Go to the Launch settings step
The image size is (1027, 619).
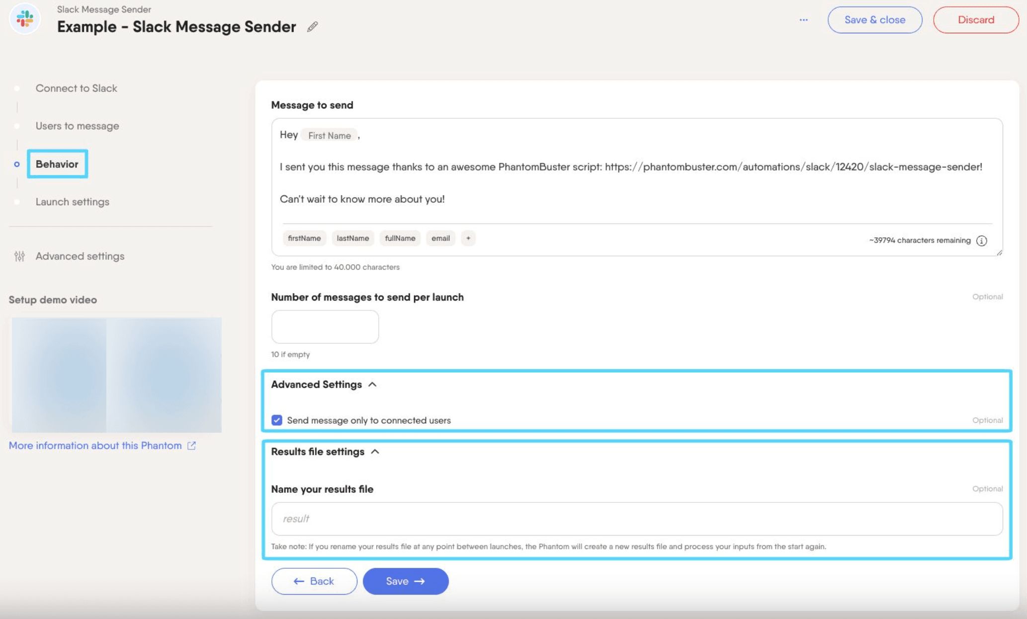72,202
